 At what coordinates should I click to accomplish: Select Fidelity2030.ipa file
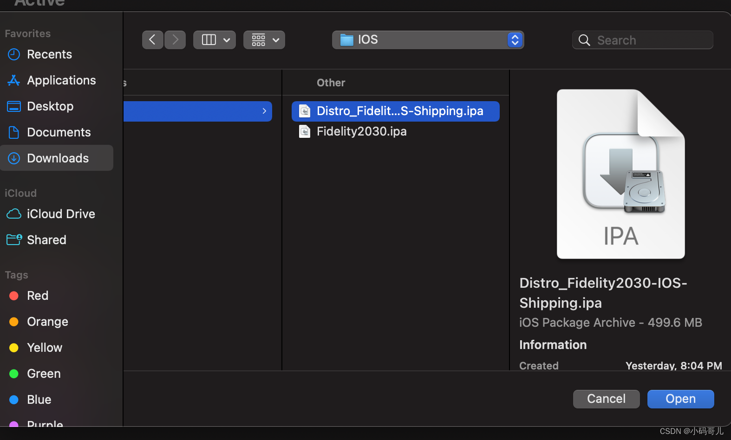(395, 132)
